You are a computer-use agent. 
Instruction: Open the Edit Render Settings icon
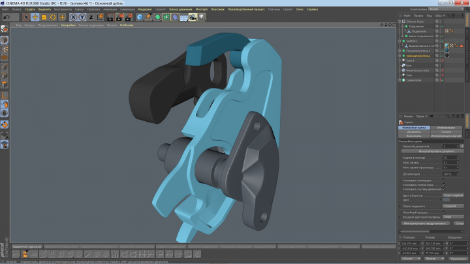[129, 17]
